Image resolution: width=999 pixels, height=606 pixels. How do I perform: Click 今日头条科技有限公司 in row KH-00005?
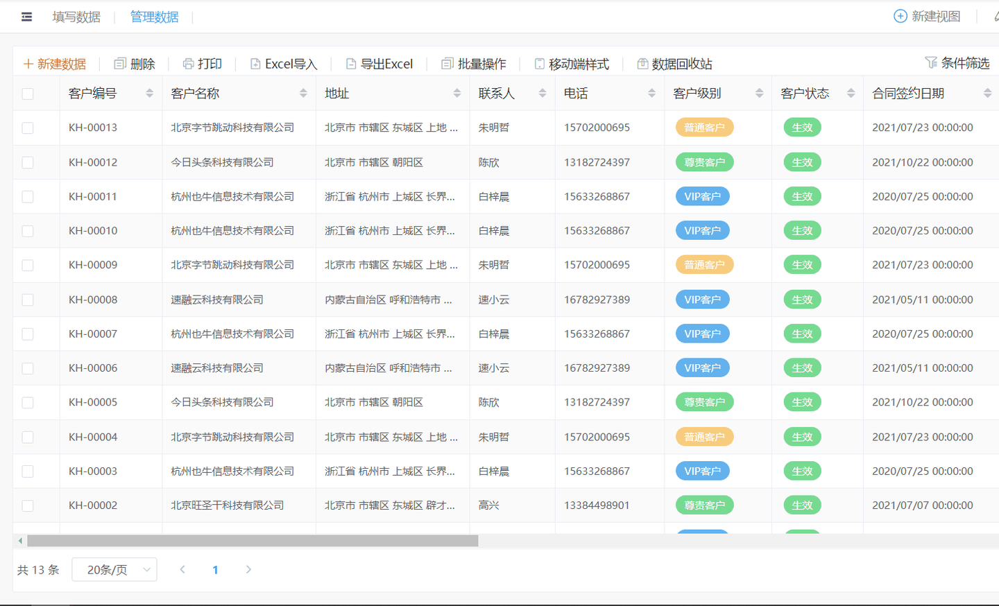(x=222, y=402)
